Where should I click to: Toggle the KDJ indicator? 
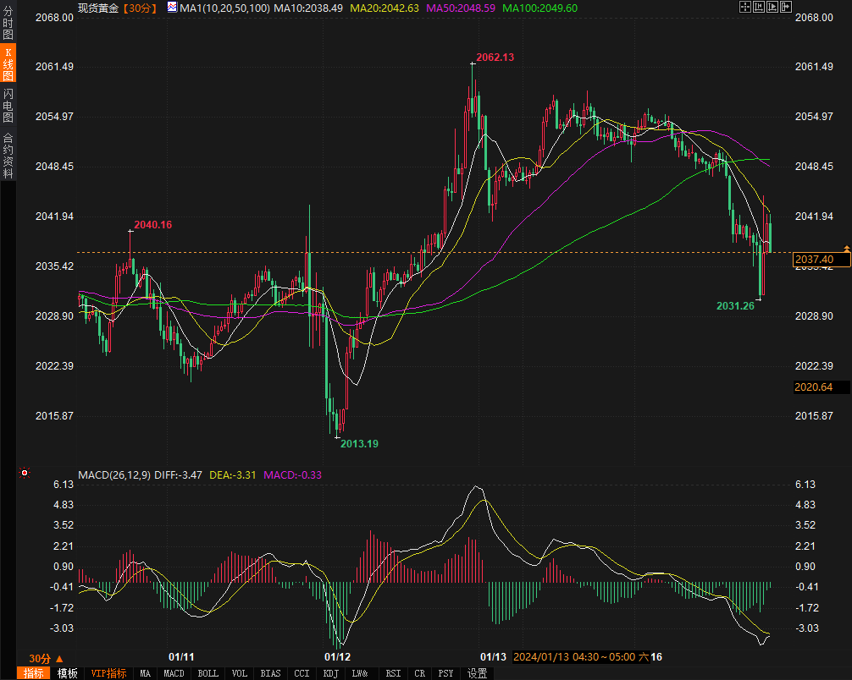329,673
